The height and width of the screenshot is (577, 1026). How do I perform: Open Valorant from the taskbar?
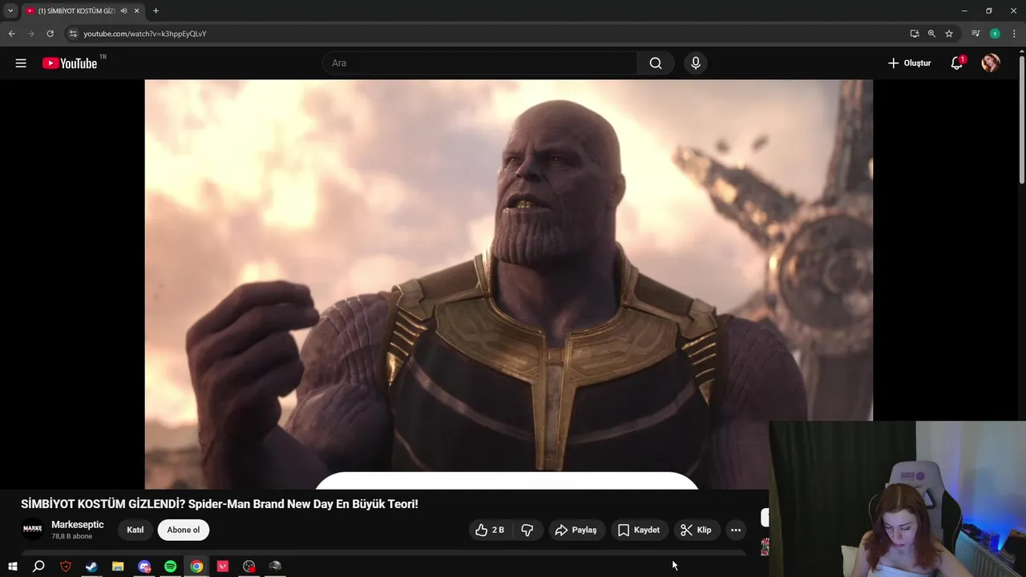(x=223, y=567)
